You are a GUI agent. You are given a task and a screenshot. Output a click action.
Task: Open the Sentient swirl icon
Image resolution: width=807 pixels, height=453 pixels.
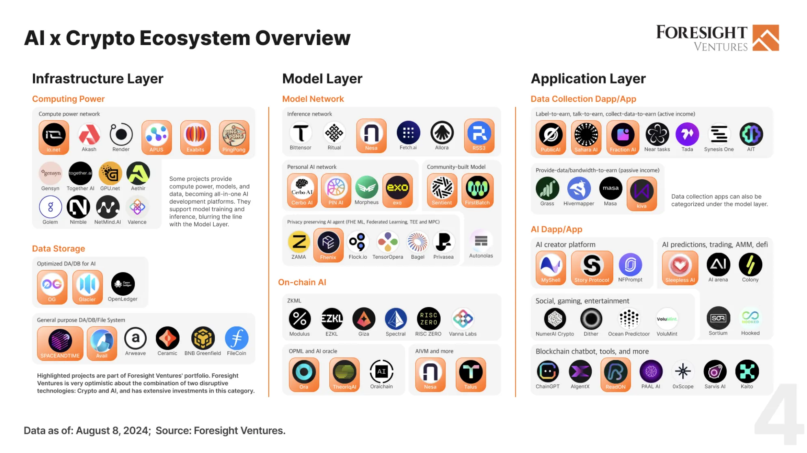tap(442, 187)
